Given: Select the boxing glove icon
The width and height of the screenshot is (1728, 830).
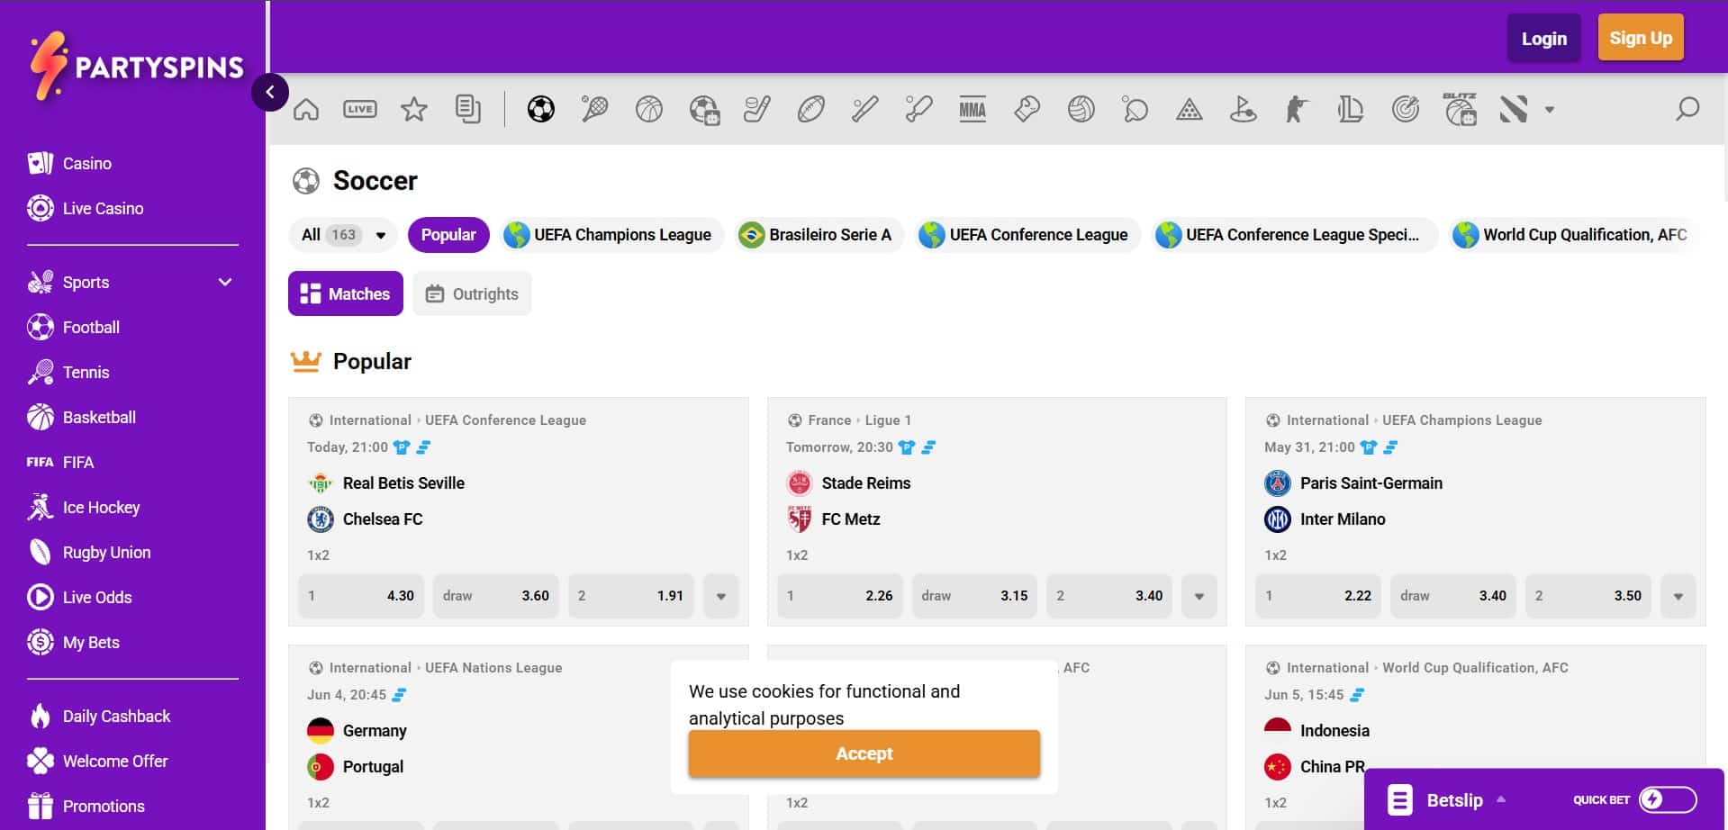Looking at the screenshot, I should click(1027, 110).
